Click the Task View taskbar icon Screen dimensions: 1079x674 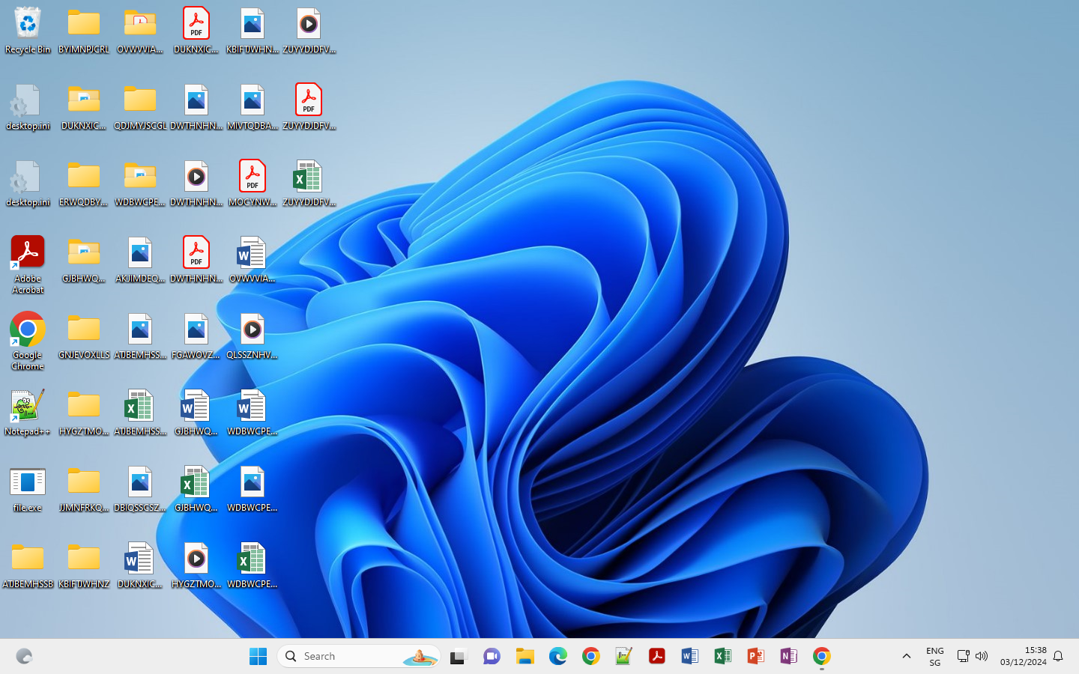pos(459,656)
